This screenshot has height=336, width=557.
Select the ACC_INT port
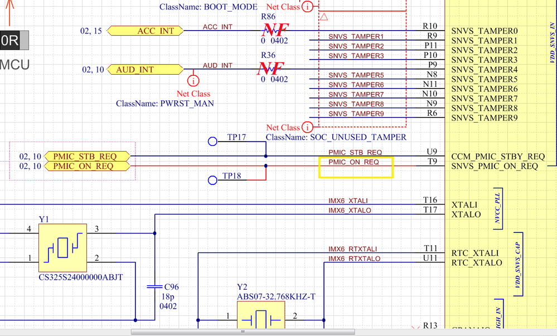146,31
